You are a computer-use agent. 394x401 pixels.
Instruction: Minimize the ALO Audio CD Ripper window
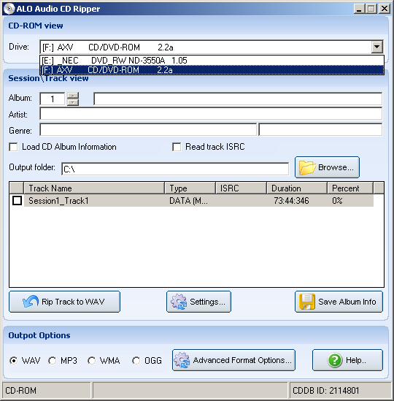tap(359, 9)
